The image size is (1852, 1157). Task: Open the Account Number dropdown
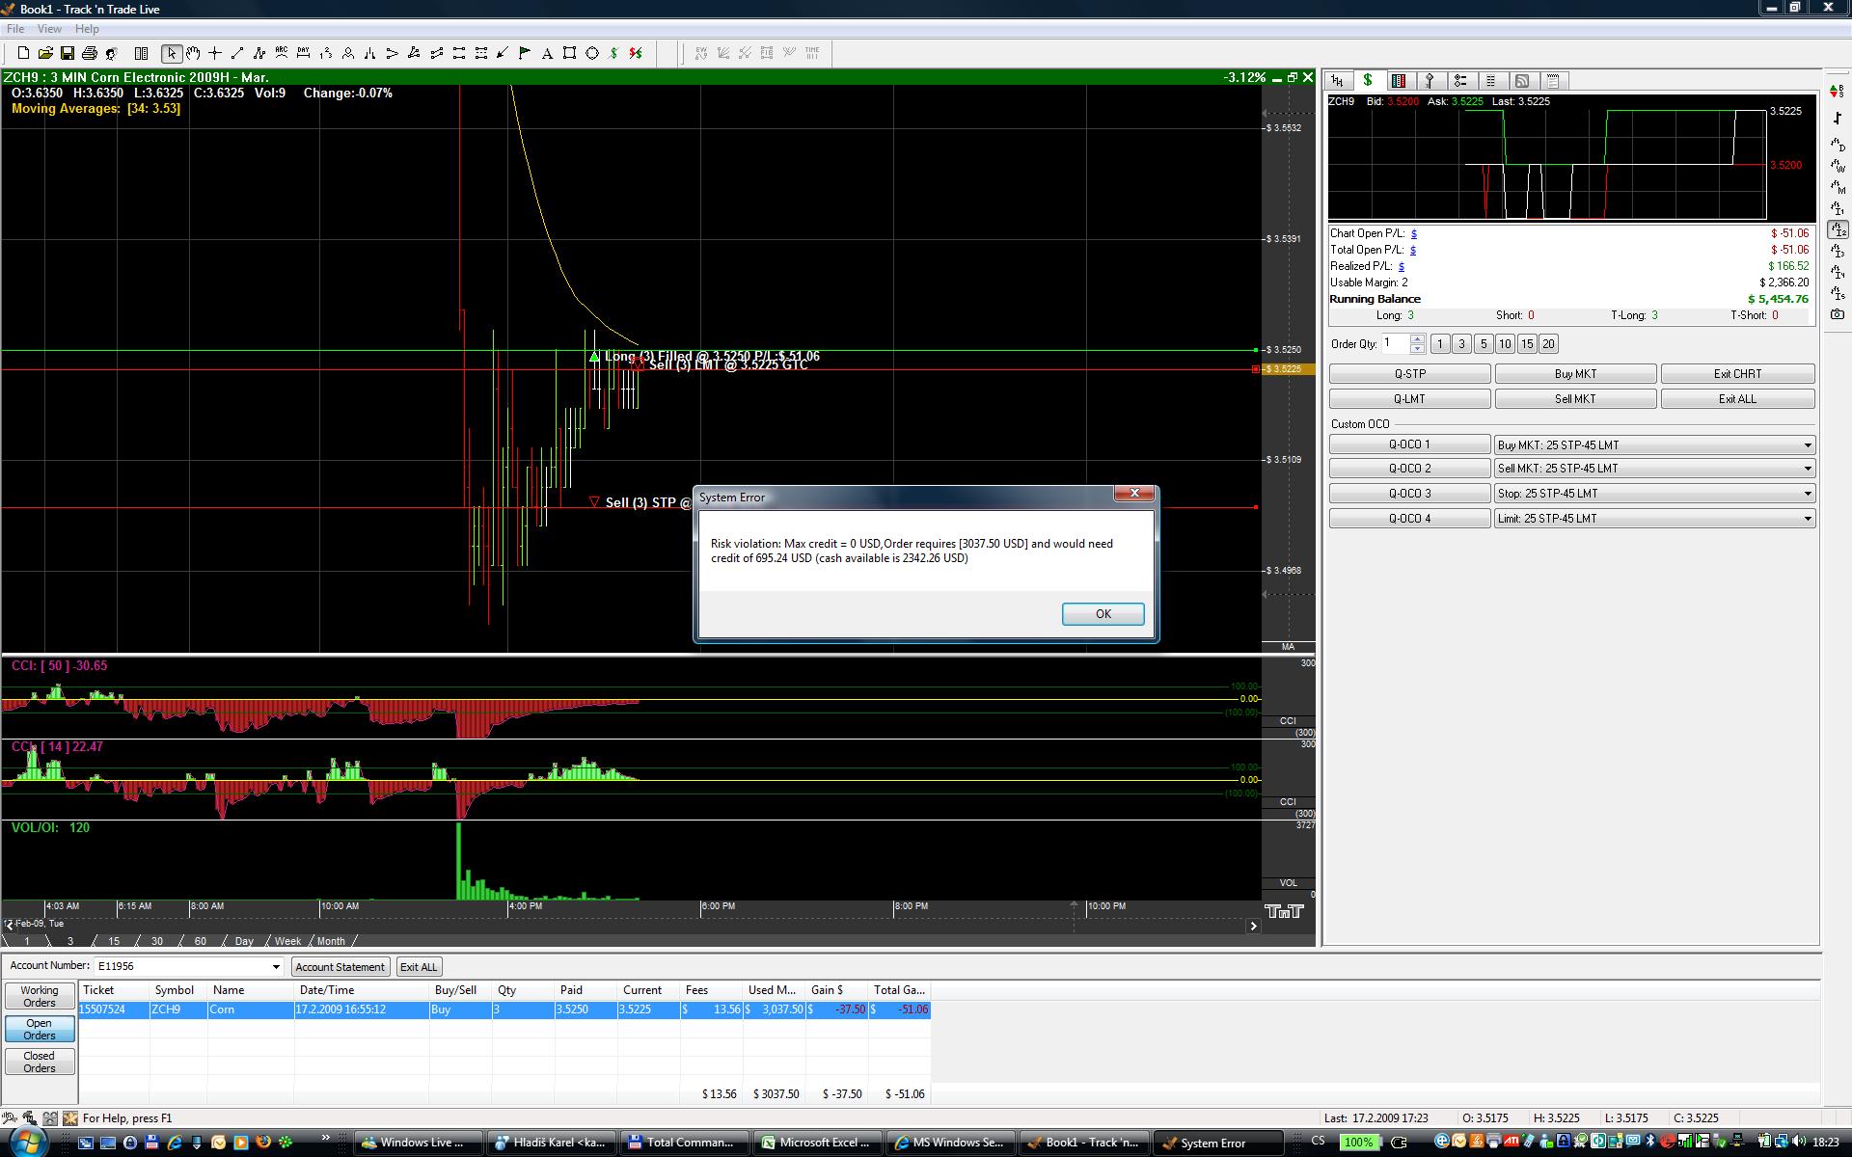pos(276,966)
